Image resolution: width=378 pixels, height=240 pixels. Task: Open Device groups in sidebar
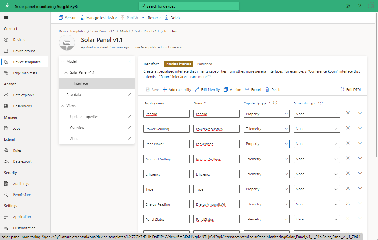point(24,51)
